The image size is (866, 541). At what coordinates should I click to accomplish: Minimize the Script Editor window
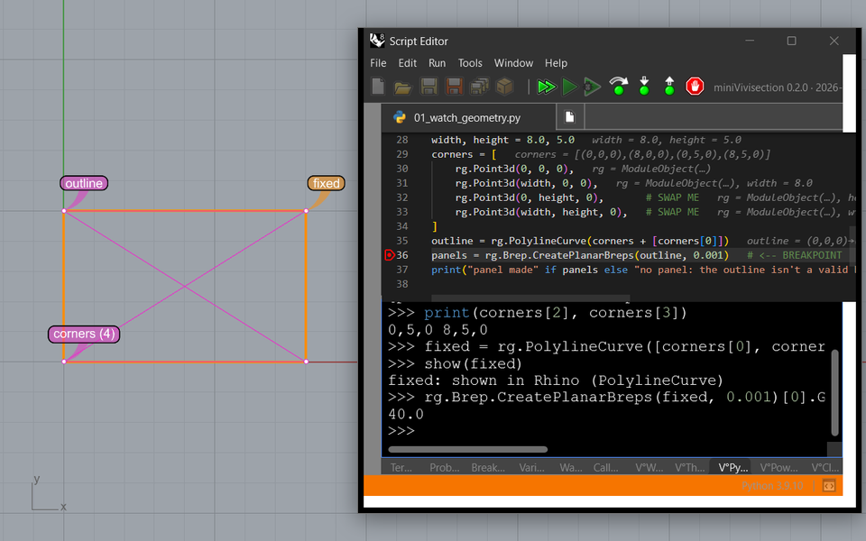click(x=750, y=41)
